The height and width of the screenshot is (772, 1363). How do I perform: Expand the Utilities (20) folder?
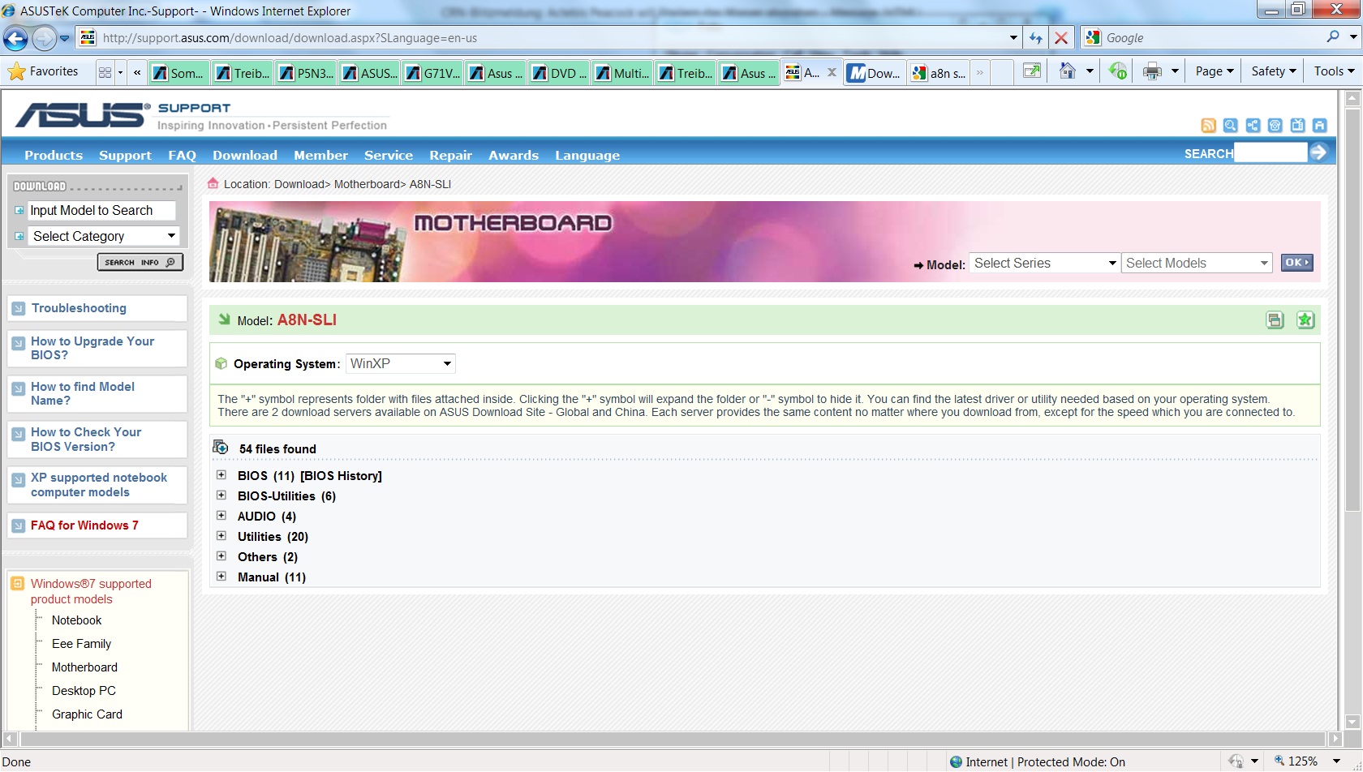pos(221,536)
